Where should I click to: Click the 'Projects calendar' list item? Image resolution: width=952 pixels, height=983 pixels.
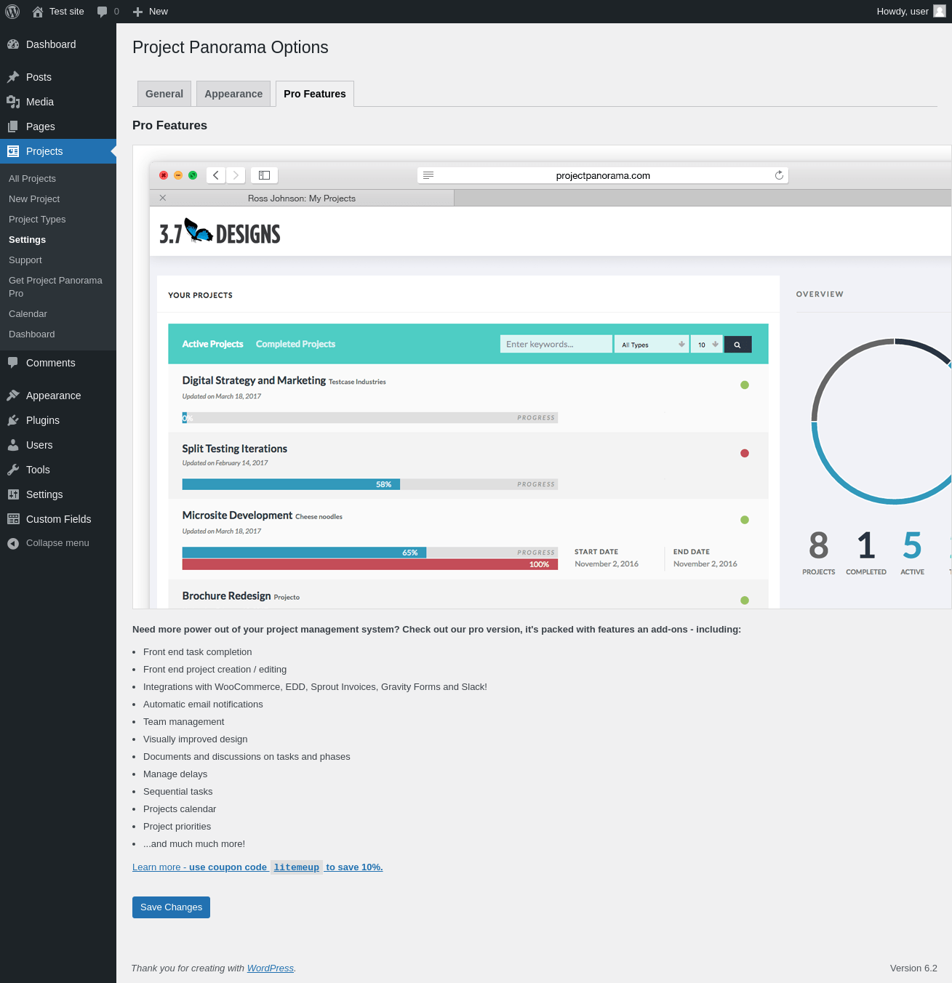point(180,809)
